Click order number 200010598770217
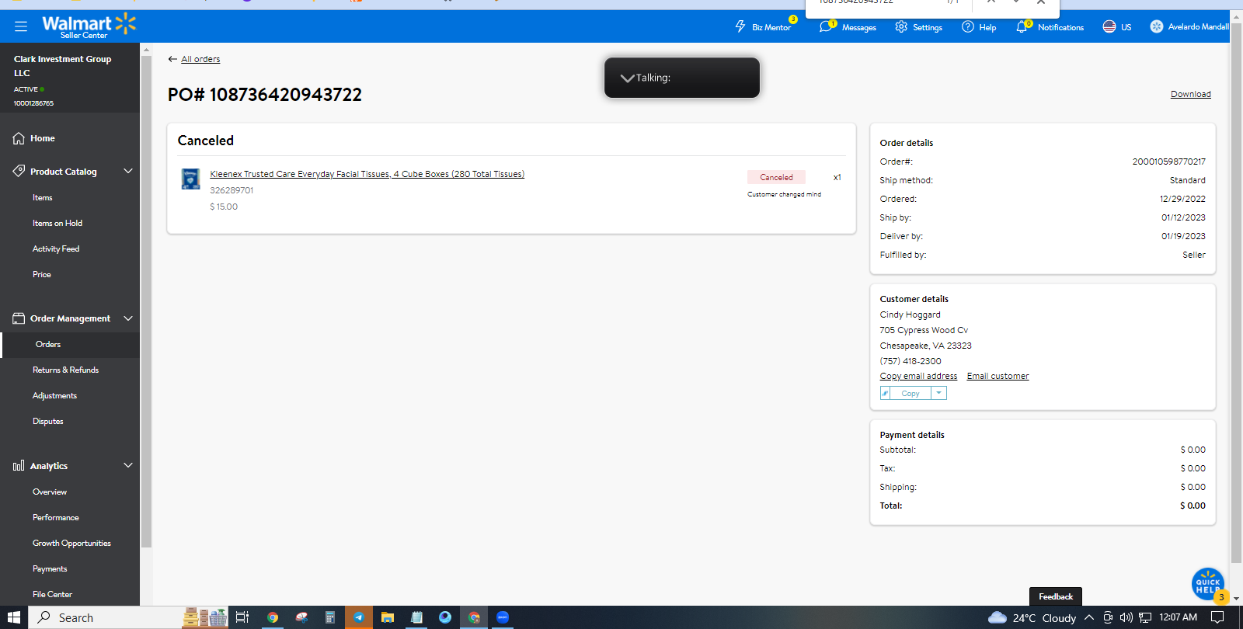Screen dimensions: 1243x629 (1168, 162)
